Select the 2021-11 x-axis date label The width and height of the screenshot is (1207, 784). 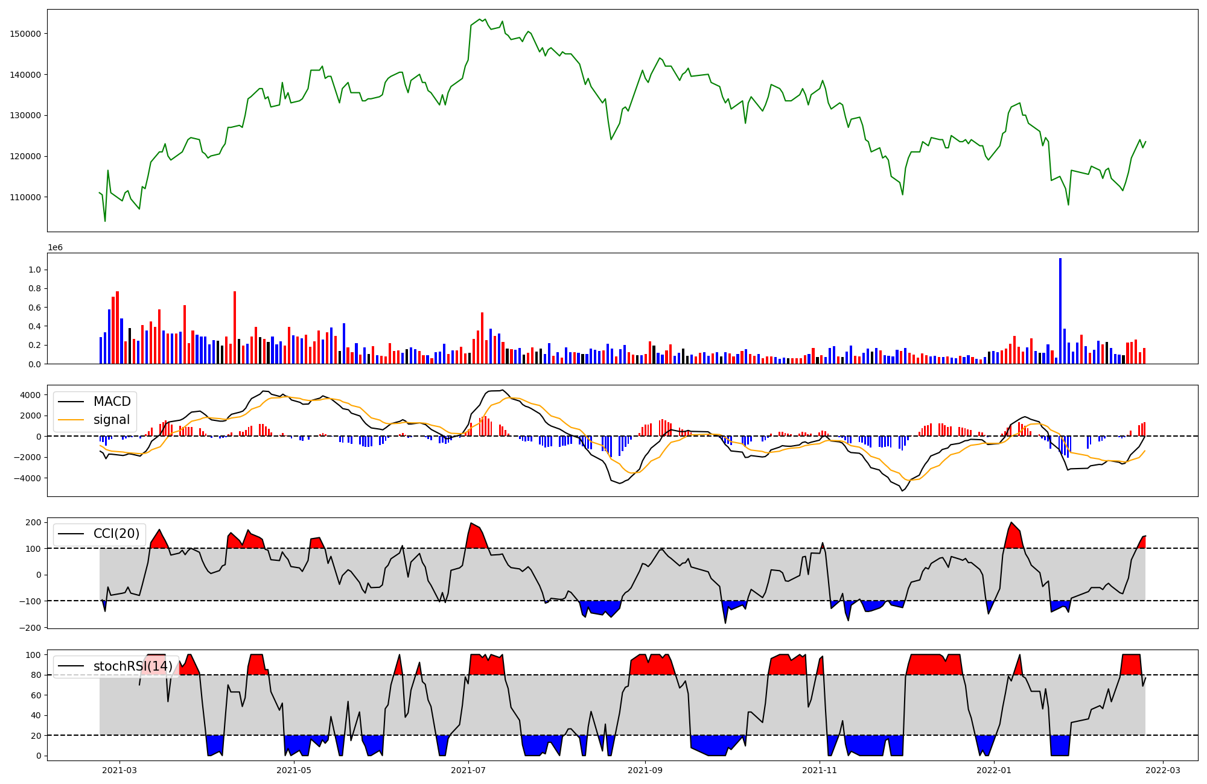point(820,770)
